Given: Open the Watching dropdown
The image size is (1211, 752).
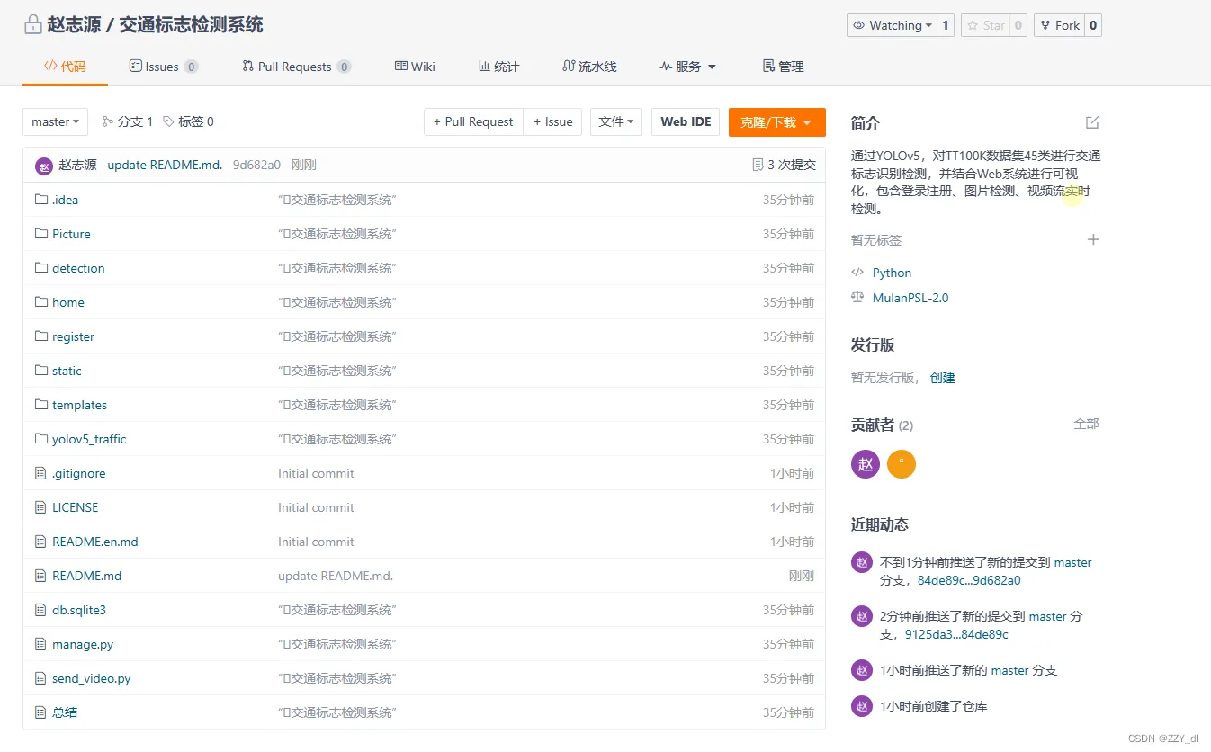Looking at the screenshot, I should pos(892,25).
